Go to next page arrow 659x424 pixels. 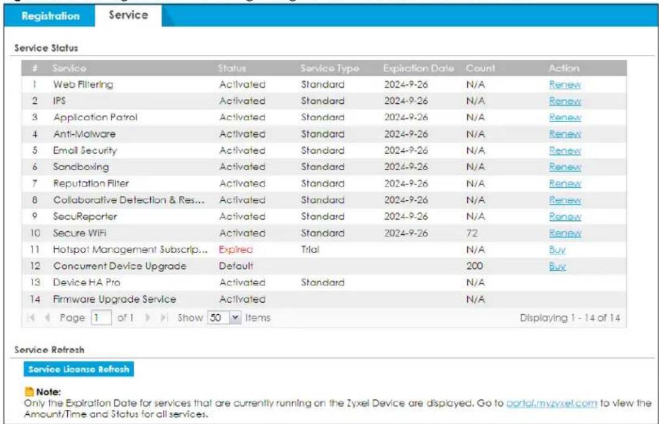148,318
